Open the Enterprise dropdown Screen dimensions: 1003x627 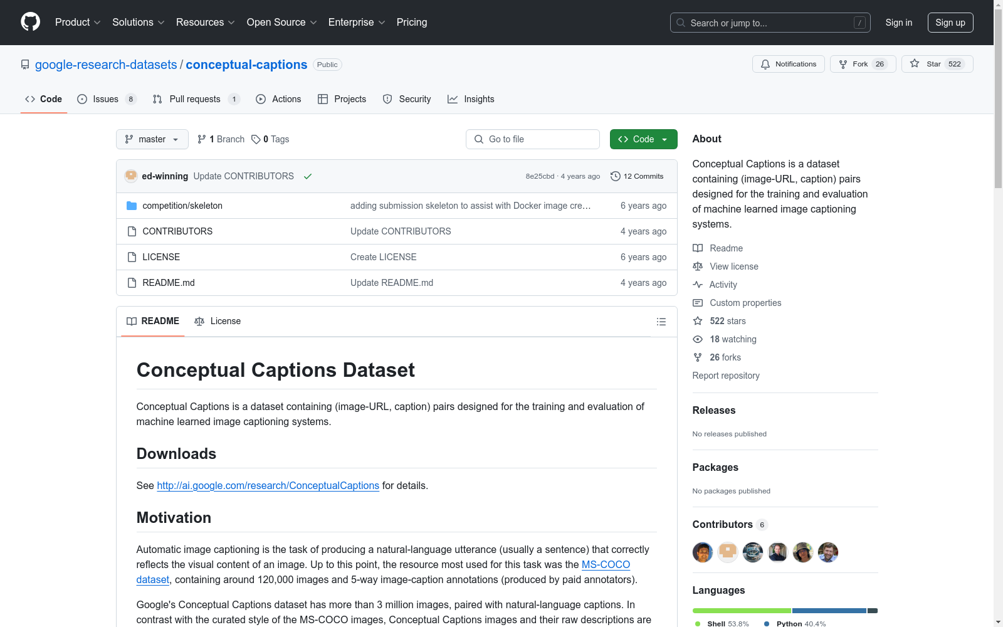pyautogui.click(x=357, y=23)
